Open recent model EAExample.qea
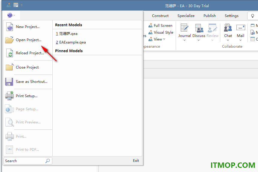 [71, 42]
